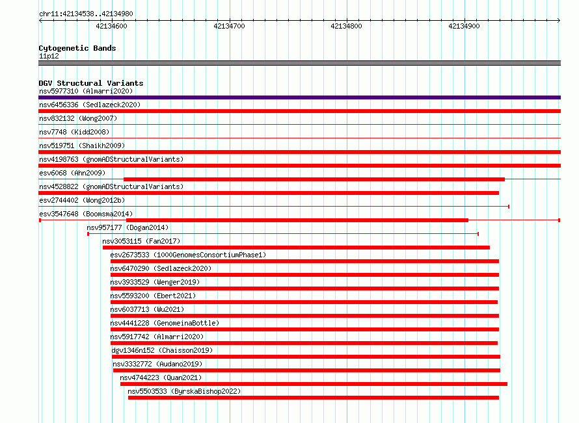Click the chr11:42134538..42134980 coordinate label

tap(86, 14)
